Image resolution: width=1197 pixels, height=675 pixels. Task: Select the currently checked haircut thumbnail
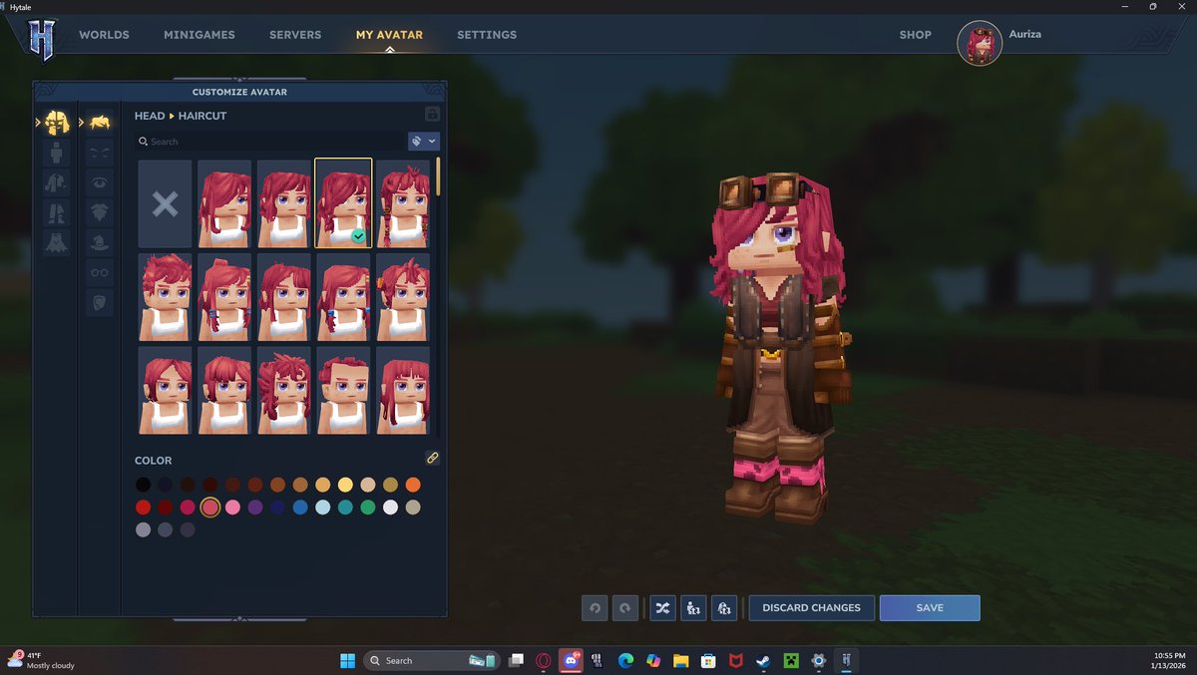[x=343, y=203]
